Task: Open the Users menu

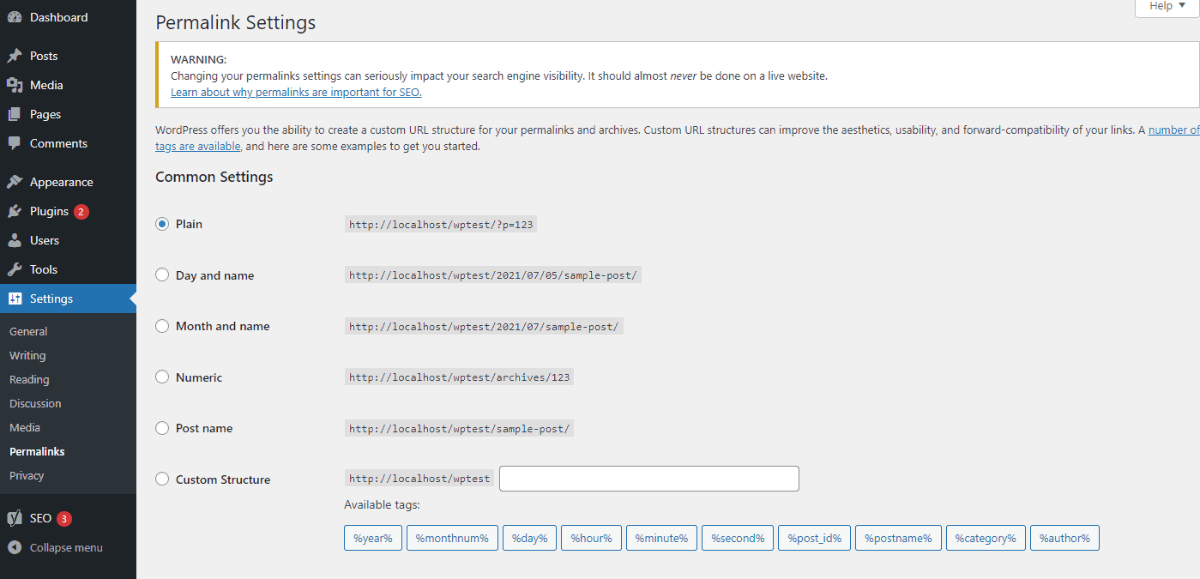Action: coord(68,240)
